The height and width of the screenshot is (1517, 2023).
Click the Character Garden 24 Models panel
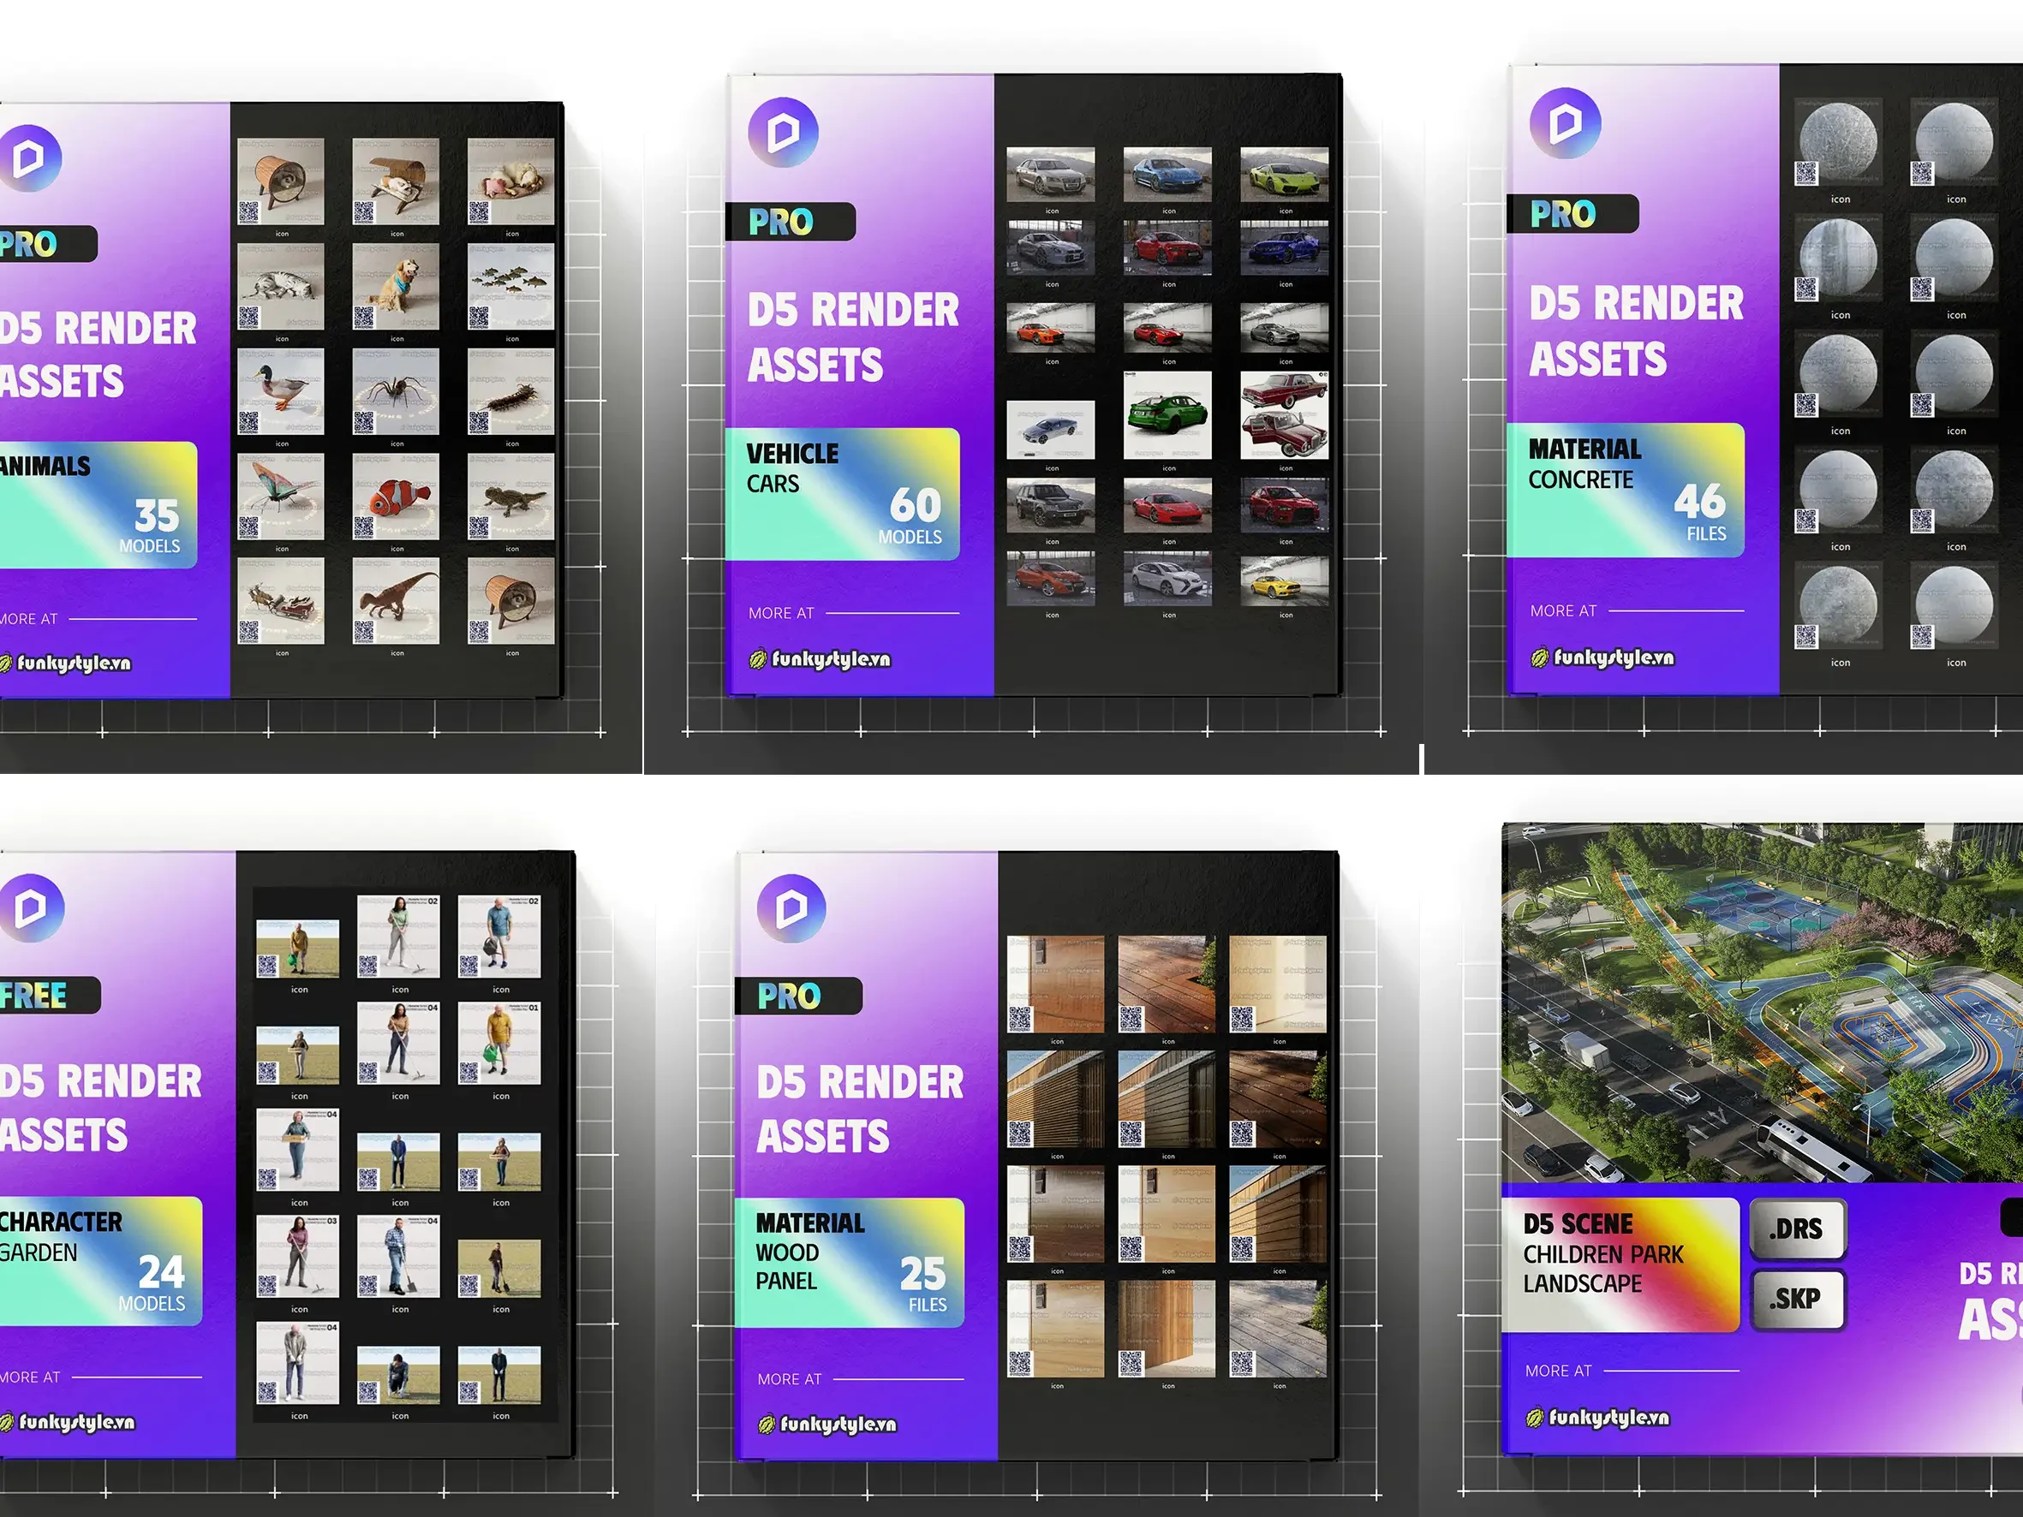[100, 1261]
